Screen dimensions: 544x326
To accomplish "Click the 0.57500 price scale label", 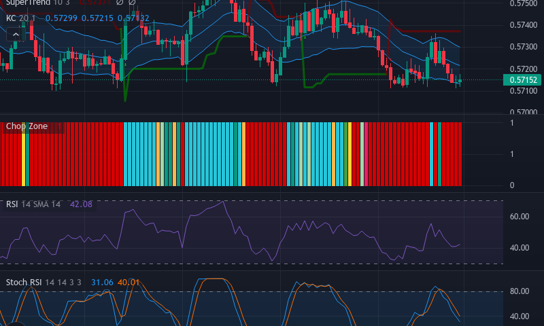I will pos(524,3).
